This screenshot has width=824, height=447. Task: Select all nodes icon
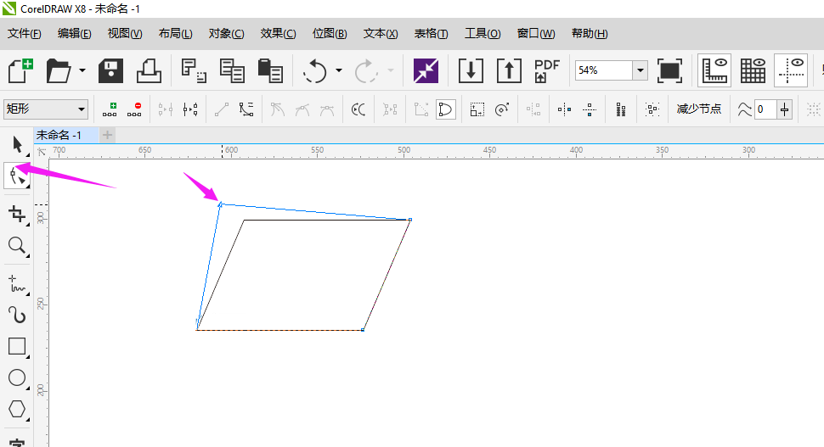tap(652, 109)
